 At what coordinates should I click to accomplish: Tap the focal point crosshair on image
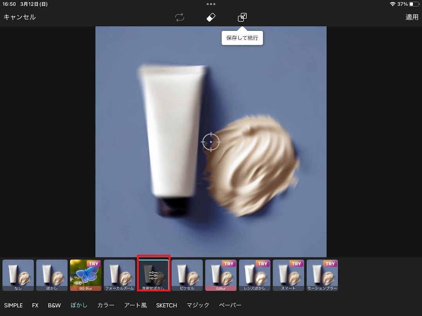[x=211, y=141]
